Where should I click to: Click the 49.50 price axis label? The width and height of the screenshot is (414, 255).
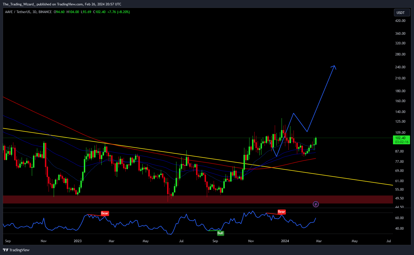(399, 198)
